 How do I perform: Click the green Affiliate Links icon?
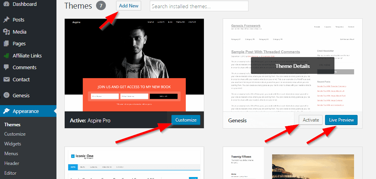pyautogui.click(x=7, y=55)
